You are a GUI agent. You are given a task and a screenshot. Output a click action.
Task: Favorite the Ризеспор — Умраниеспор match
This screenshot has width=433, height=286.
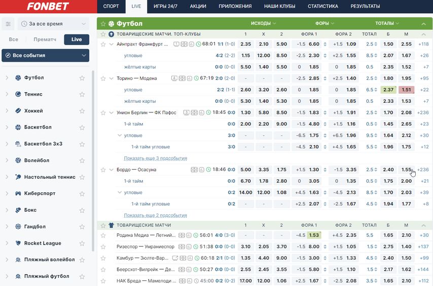(x=103, y=247)
